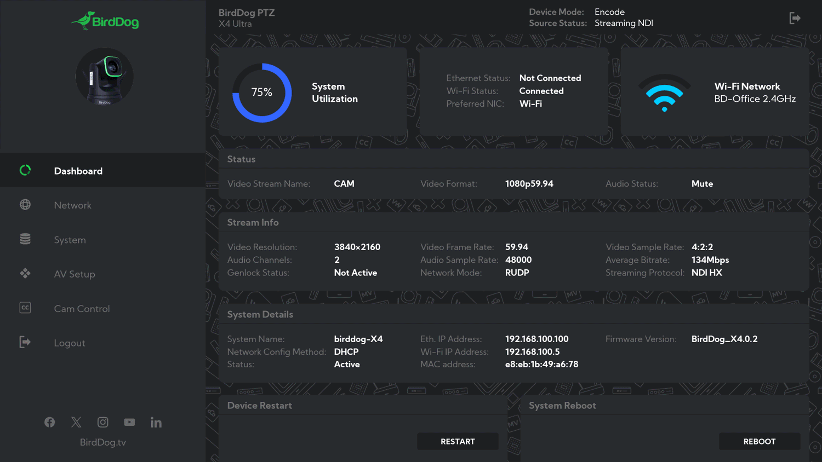The image size is (822, 462).
Task: Click the Dashboard gauge icon
Action: (25, 170)
